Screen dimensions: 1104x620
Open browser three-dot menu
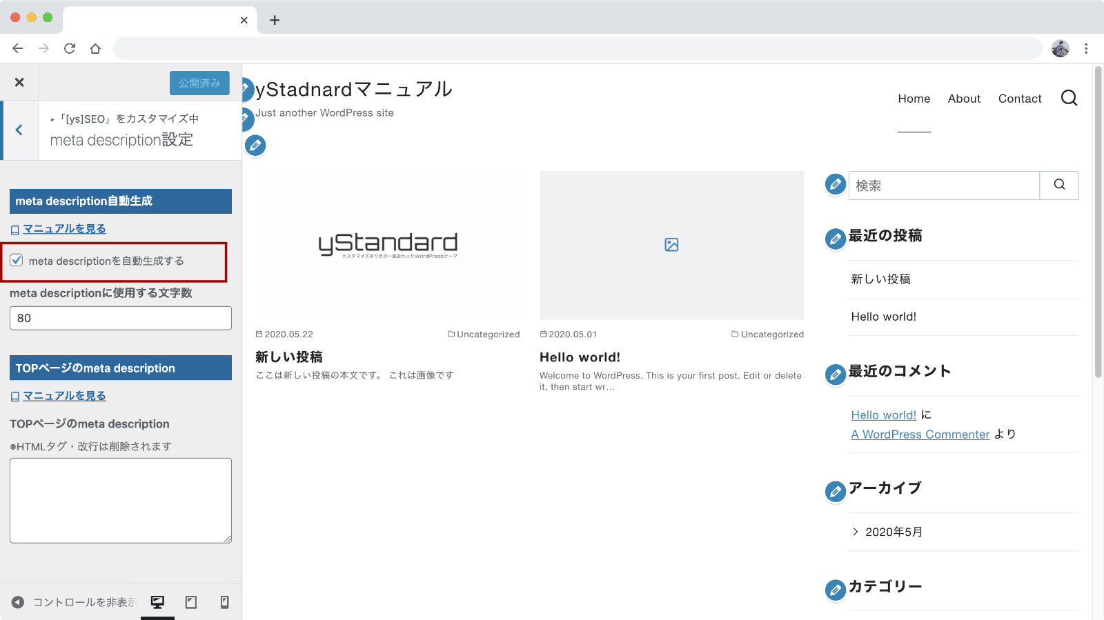click(1086, 48)
